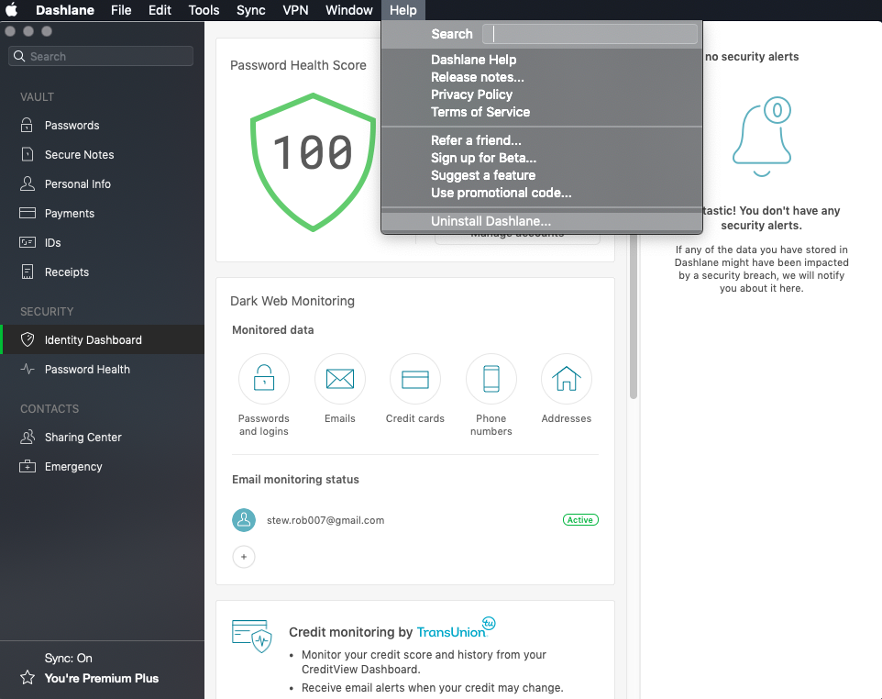This screenshot has width=882, height=699.
Task: Select the Credit cards monitoring icon
Action: click(414, 379)
